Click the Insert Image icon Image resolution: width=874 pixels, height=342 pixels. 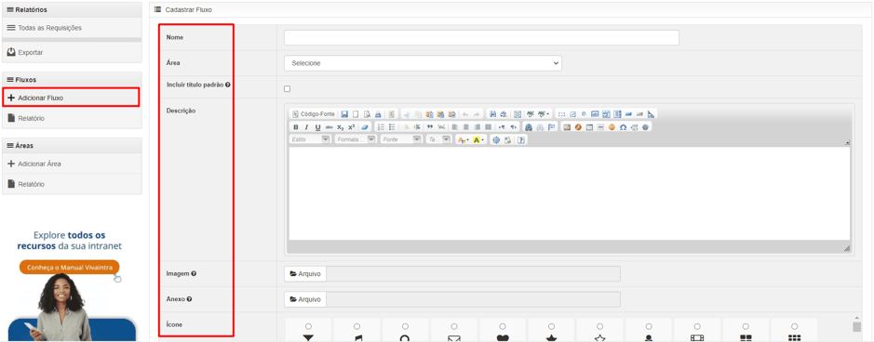[567, 127]
